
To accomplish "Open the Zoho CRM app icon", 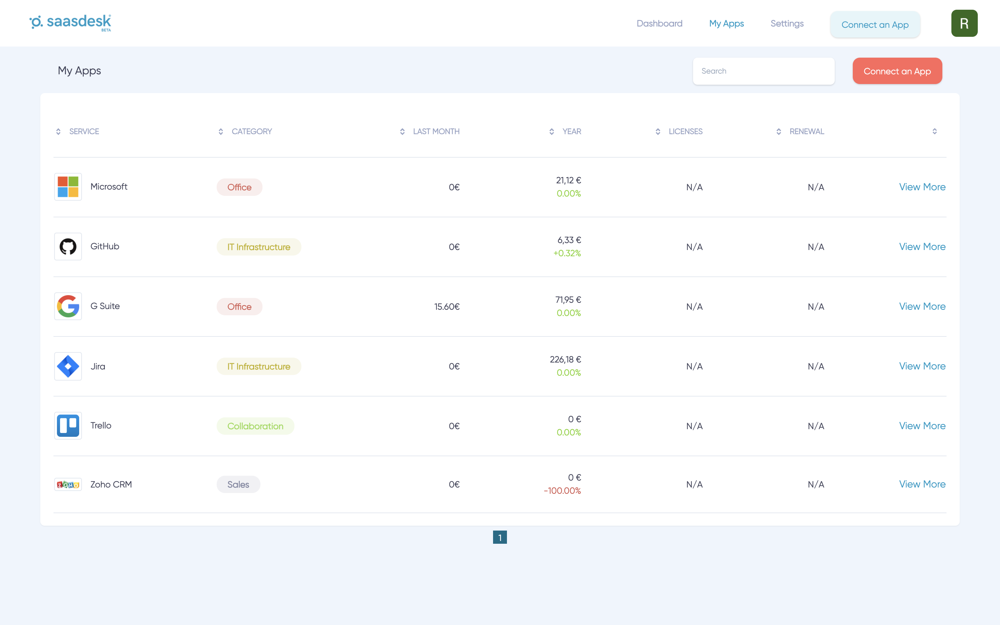I will pos(68,484).
